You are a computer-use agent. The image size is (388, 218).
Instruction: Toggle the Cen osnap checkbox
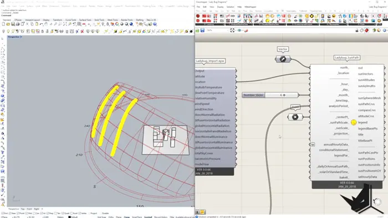tap(34, 213)
